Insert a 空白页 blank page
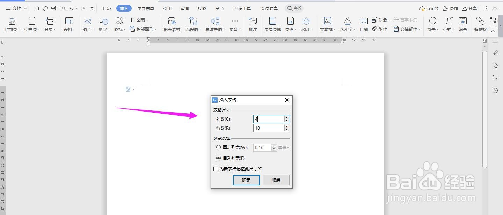 click(x=32, y=24)
